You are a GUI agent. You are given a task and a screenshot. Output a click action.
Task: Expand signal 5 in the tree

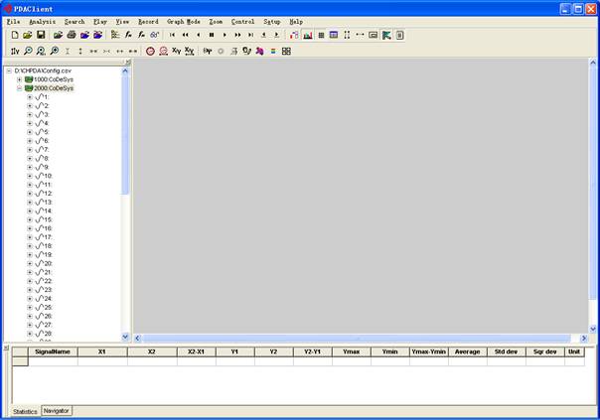click(30, 131)
